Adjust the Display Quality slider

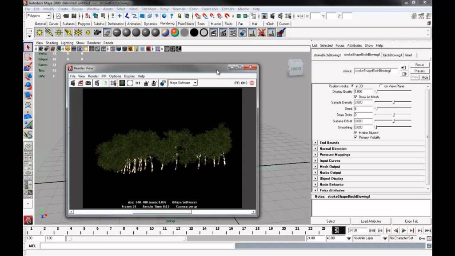(x=393, y=92)
